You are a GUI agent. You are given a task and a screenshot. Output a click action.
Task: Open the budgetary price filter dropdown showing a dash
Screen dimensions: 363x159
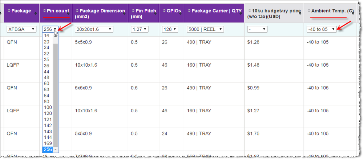click(x=257, y=29)
